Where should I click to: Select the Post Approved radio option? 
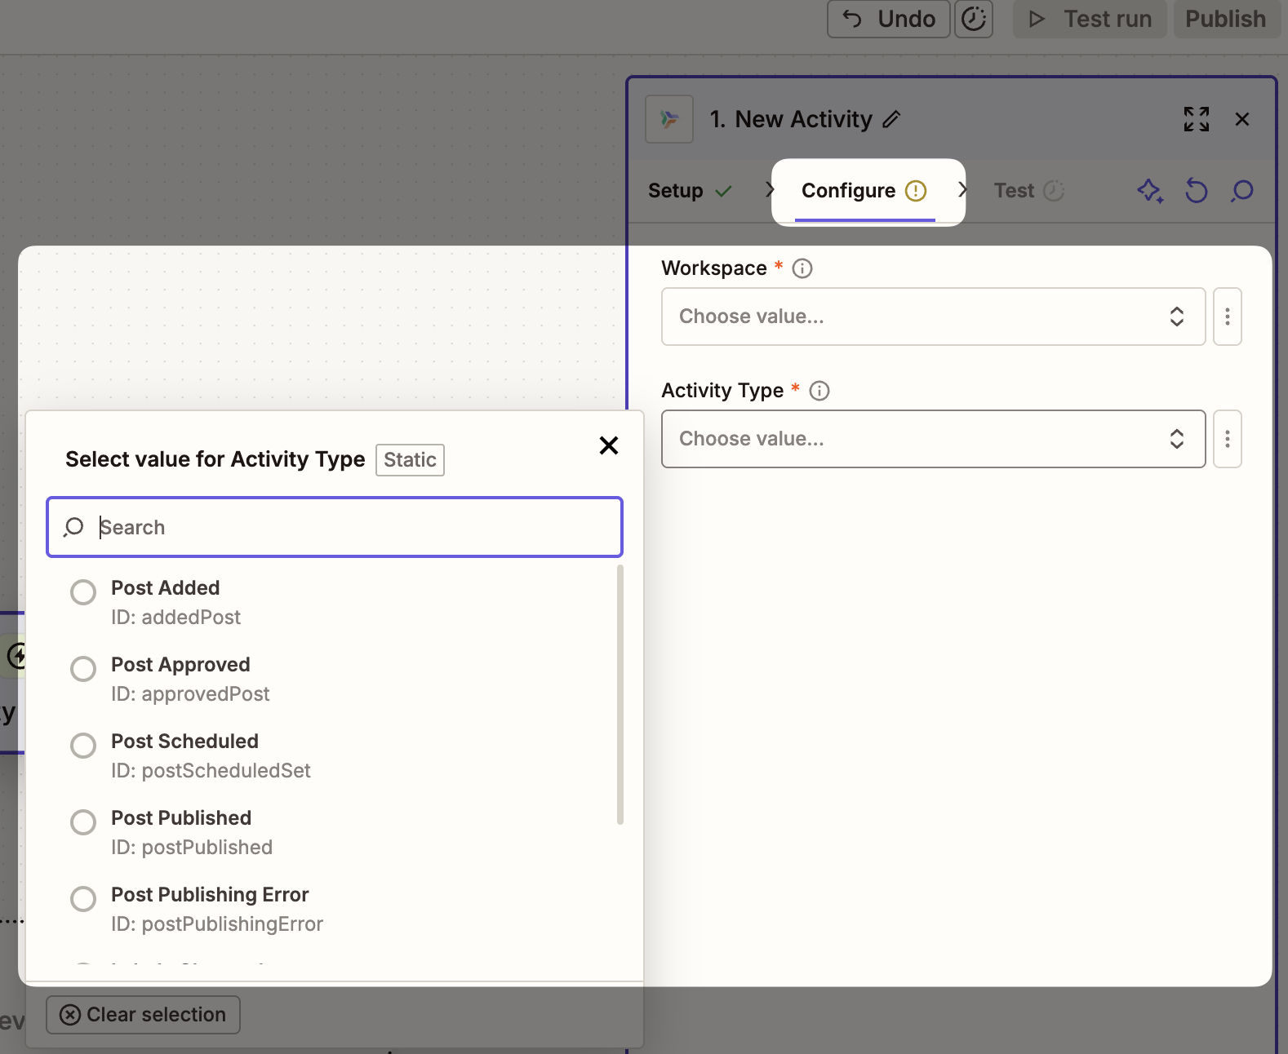pos(83,669)
